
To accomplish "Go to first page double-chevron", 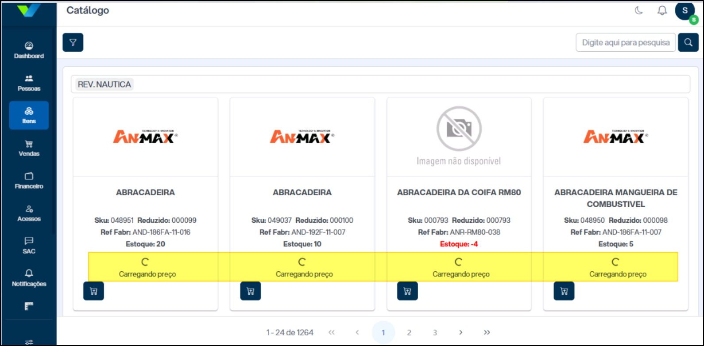I will (x=332, y=332).
